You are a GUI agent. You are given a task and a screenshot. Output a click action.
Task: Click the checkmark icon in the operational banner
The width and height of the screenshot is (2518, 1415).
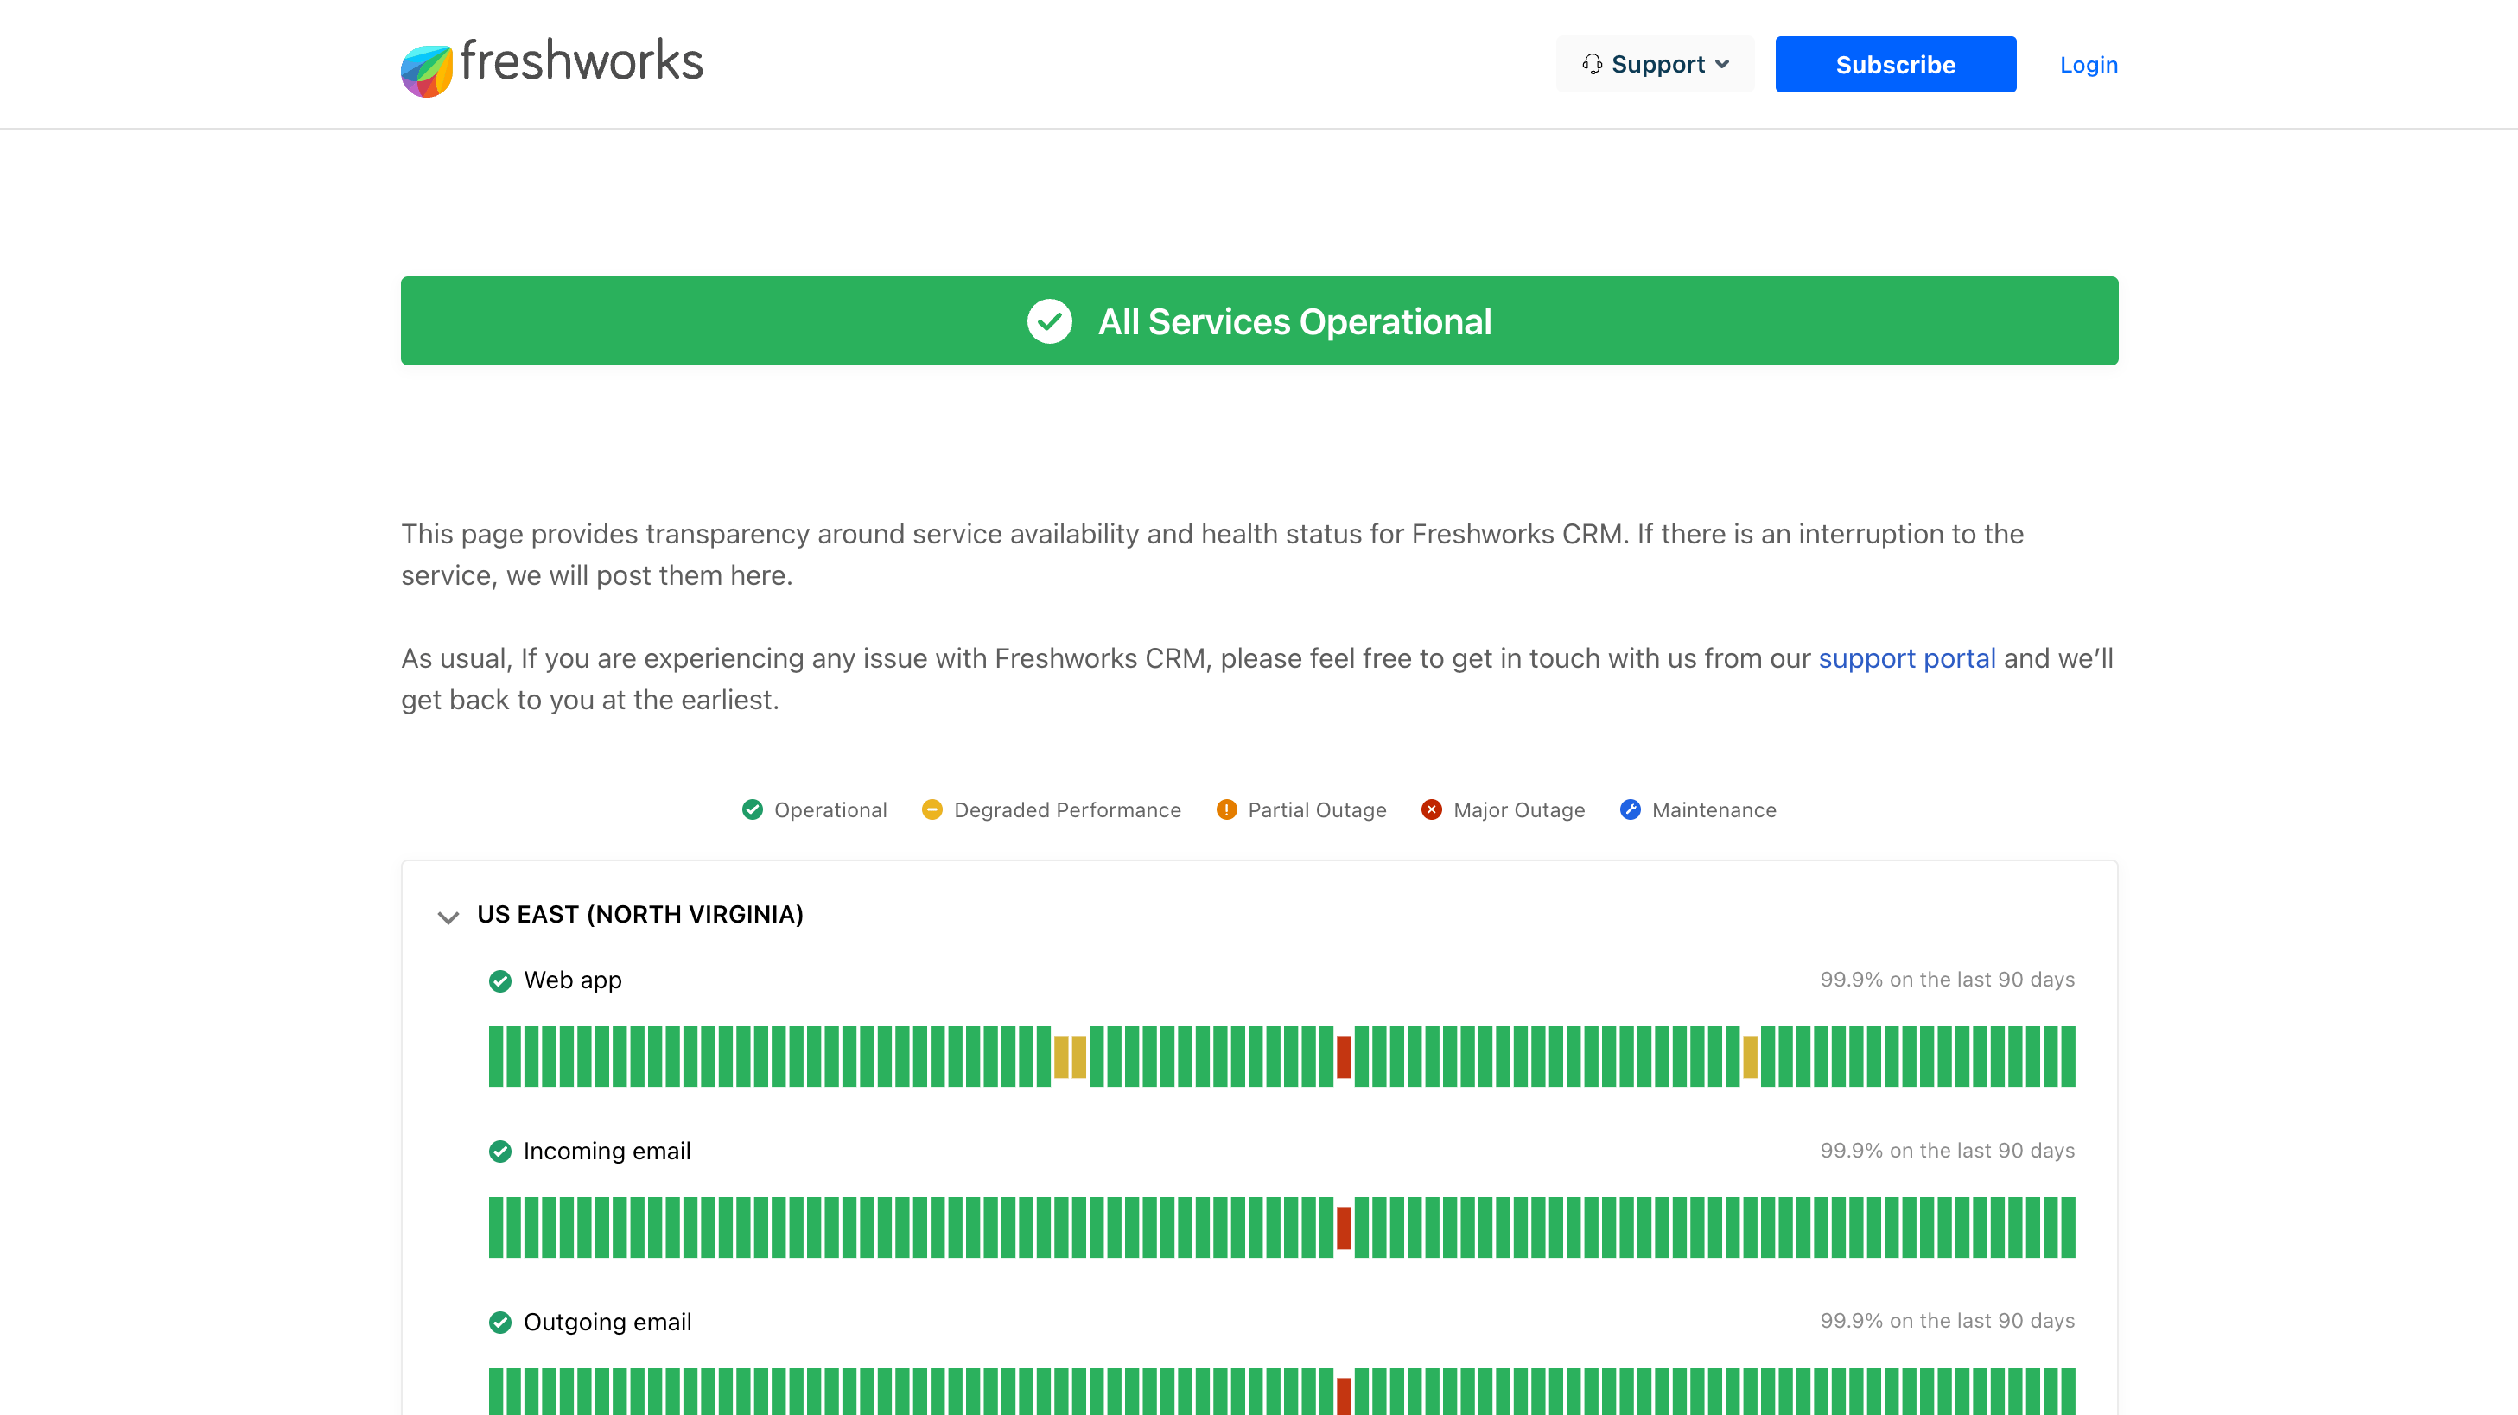[1049, 320]
